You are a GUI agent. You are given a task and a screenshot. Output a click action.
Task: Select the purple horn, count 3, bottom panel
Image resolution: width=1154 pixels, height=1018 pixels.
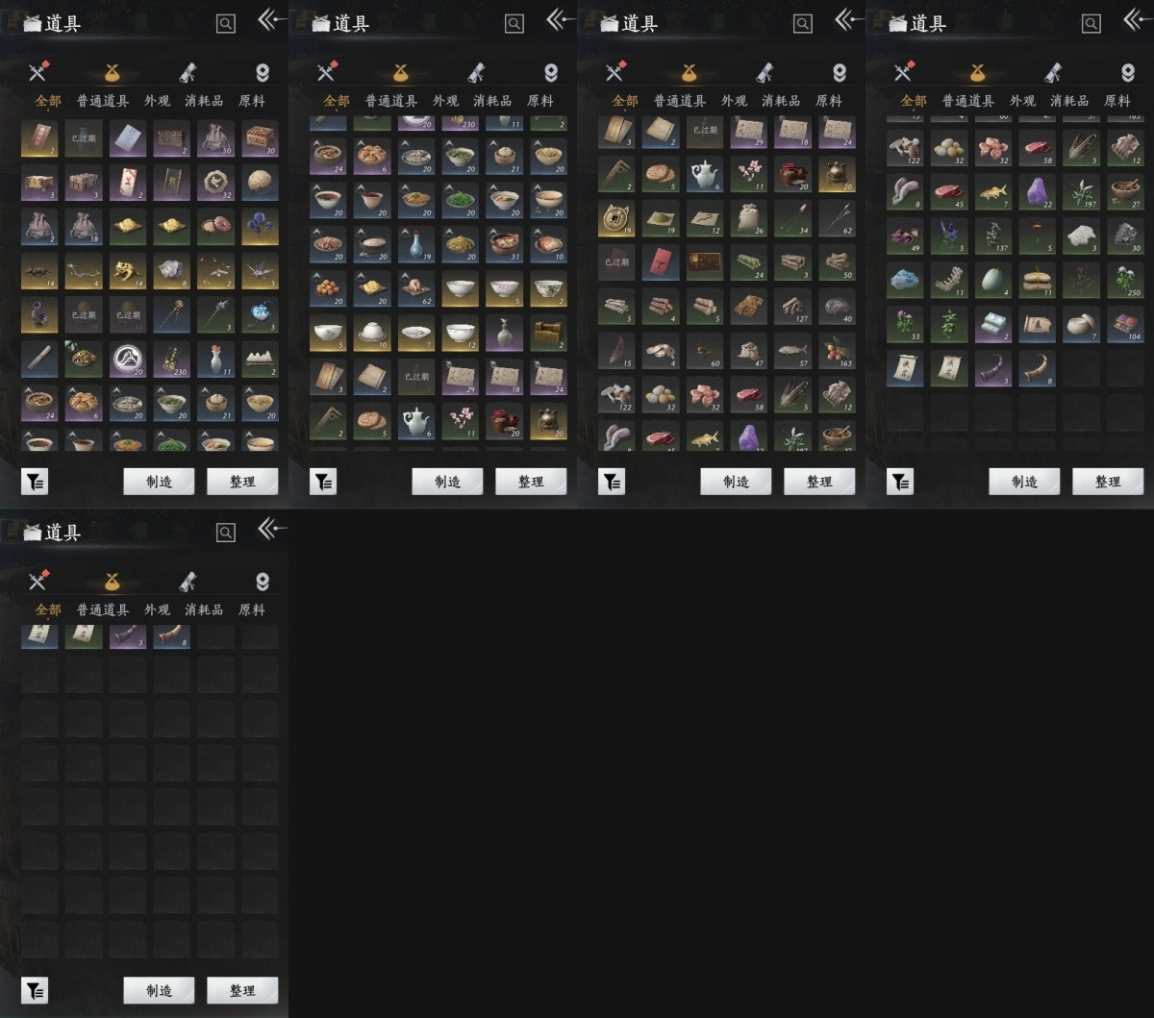click(x=128, y=635)
